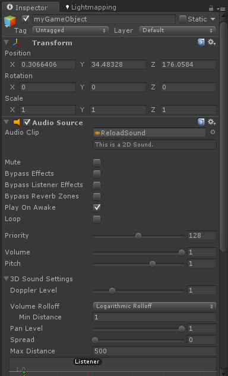
Task: Click the Scale X field
Action: 48,110
